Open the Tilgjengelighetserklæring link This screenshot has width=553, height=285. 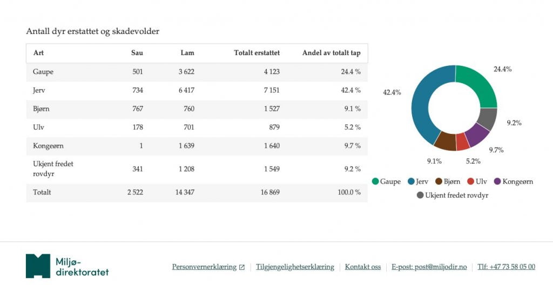(x=295, y=267)
